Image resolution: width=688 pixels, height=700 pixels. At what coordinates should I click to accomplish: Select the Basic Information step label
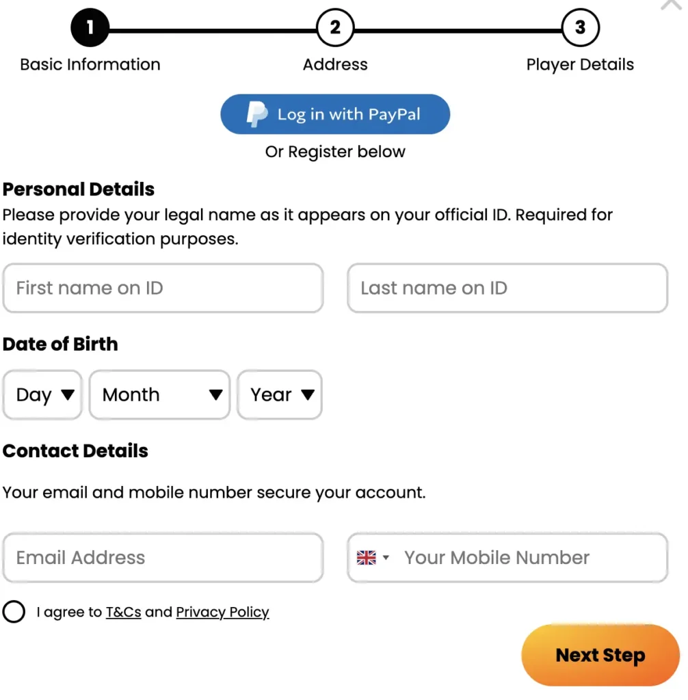point(90,65)
